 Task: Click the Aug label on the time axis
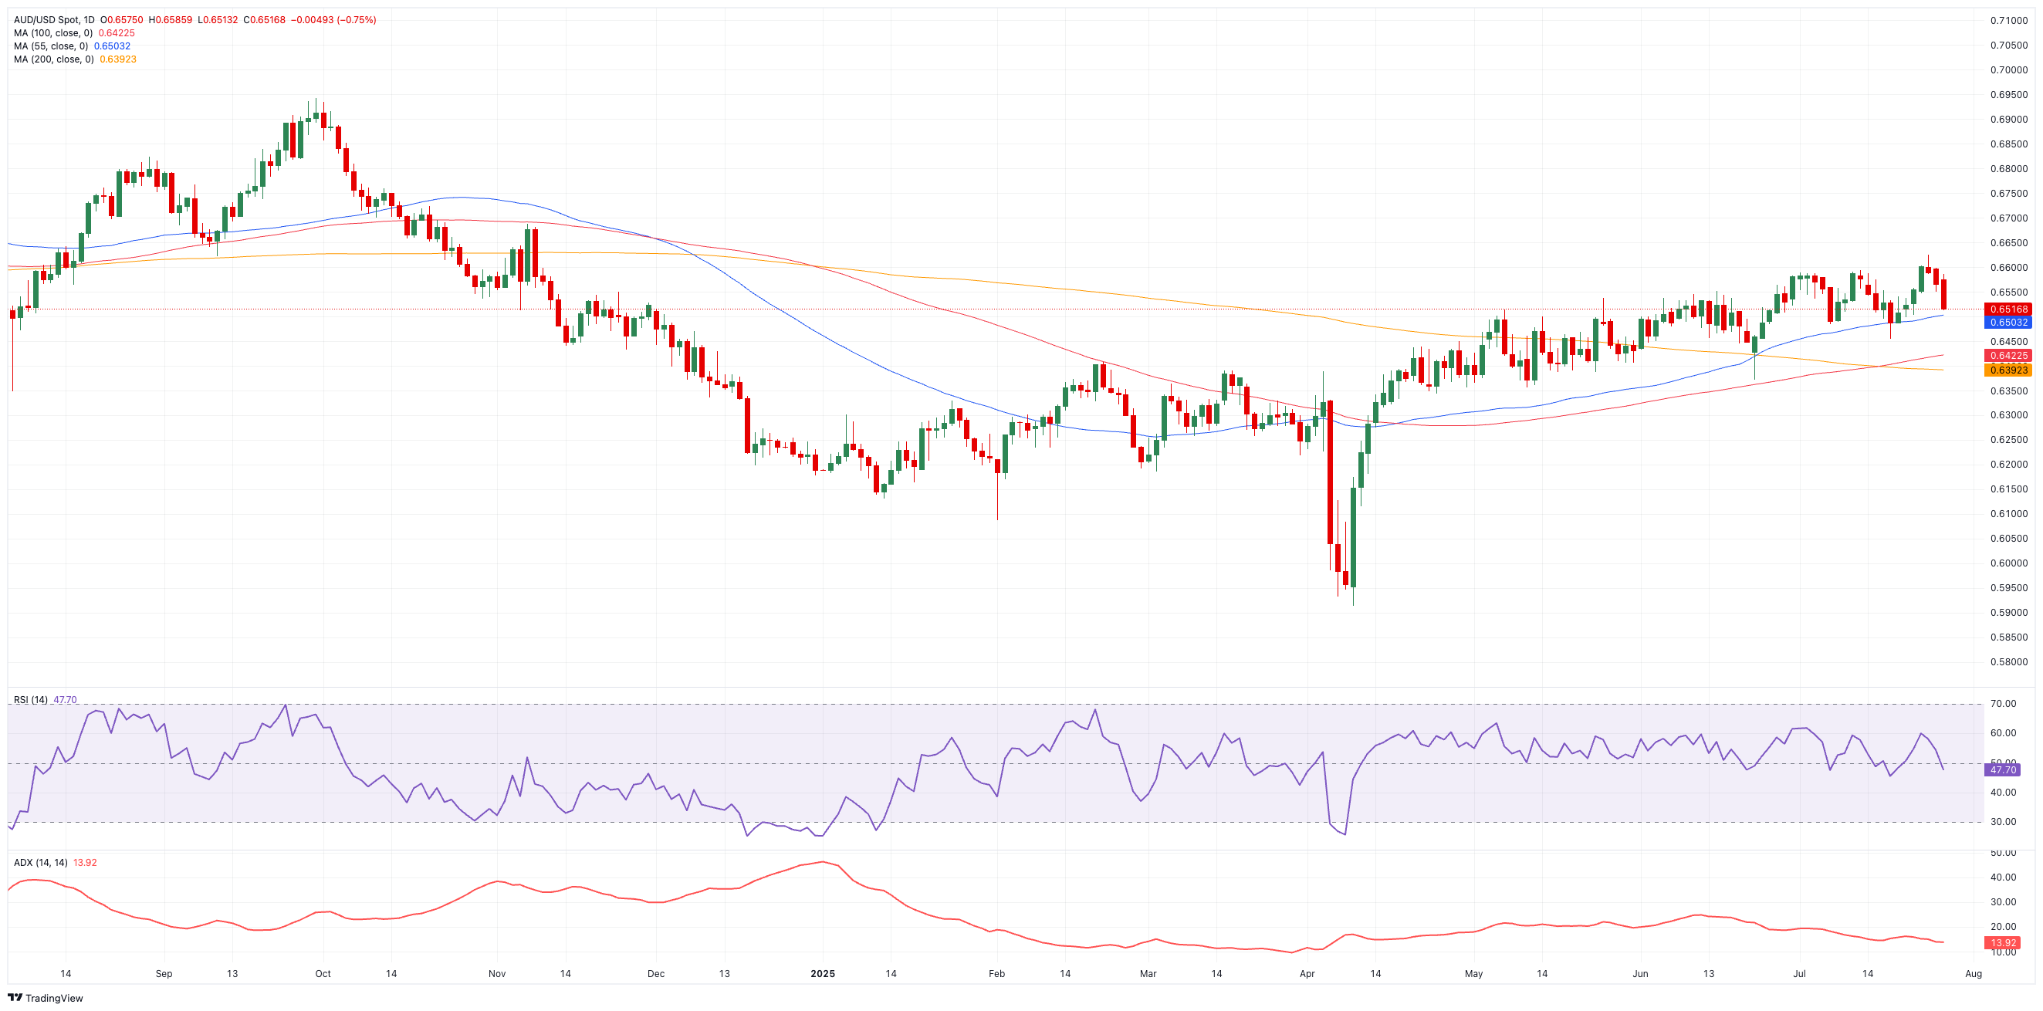[x=1974, y=974]
